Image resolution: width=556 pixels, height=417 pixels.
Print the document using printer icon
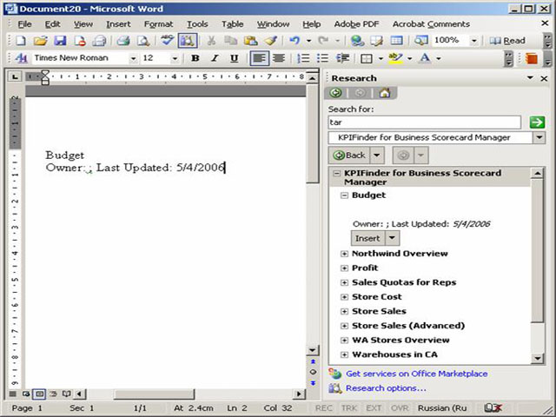point(123,41)
